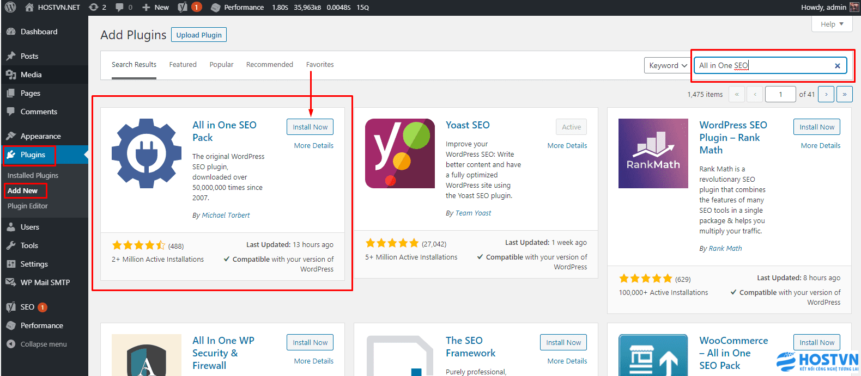Collapse the sidebar menu
This screenshot has width=861, height=376.
44,344
